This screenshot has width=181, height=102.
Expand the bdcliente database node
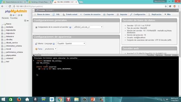2,27
